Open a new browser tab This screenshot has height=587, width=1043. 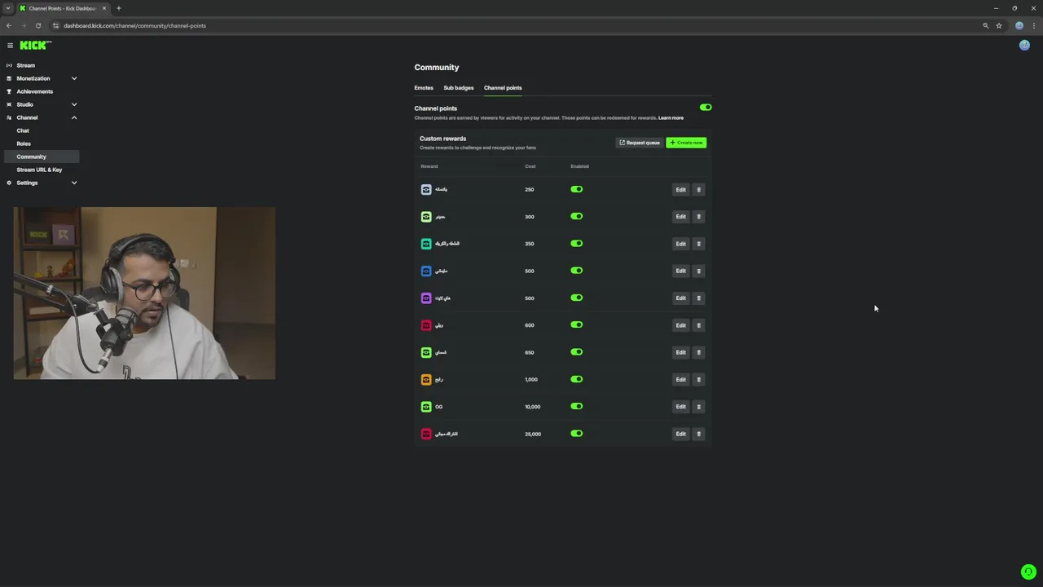[x=118, y=8]
